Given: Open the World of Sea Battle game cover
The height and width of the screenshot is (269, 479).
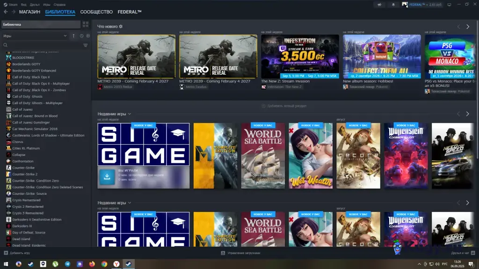Looking at the screenshot, I should coord(263,156).
